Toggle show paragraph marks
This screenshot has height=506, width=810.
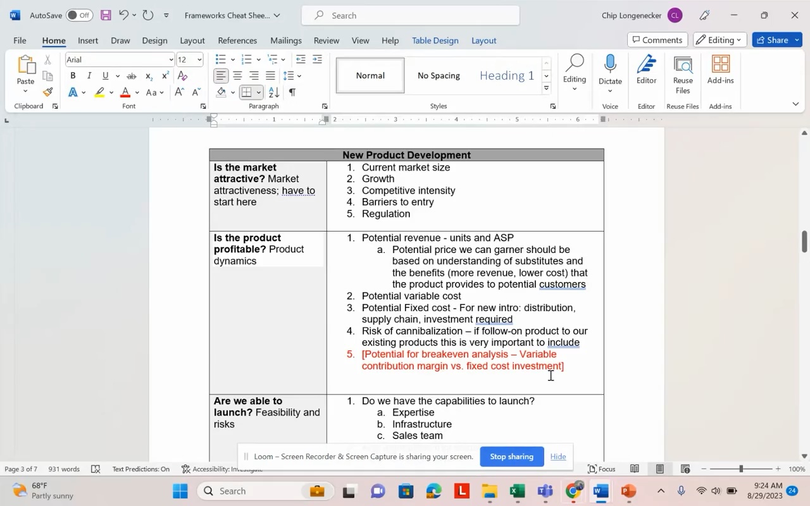[292, 92]
